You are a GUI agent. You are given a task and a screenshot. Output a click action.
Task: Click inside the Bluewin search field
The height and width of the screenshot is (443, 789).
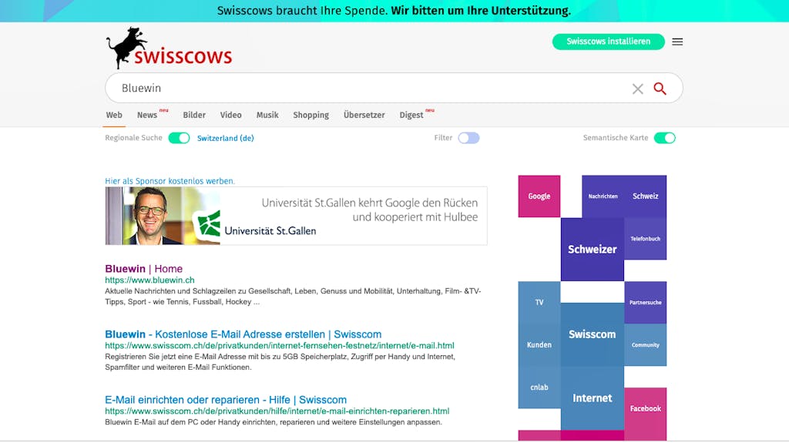(372, 88)
